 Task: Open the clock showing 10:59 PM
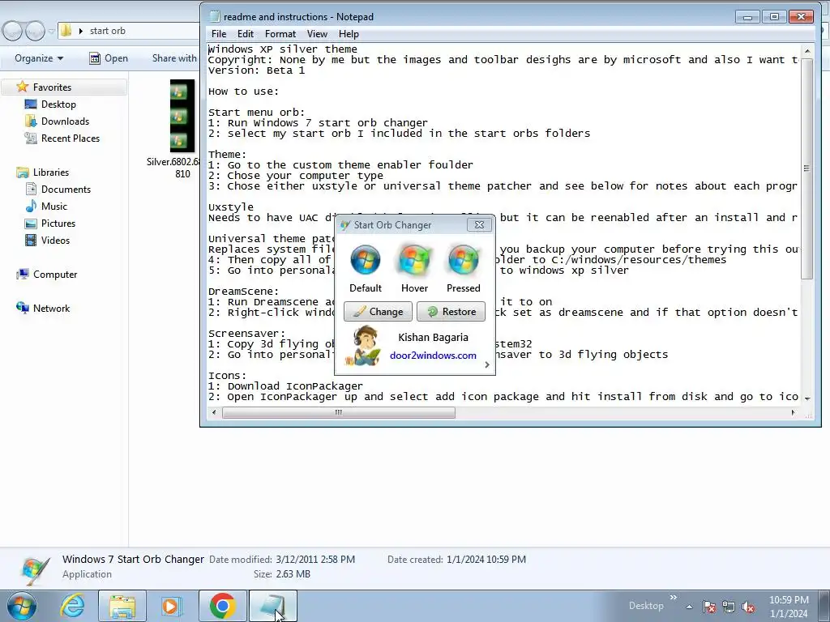(x=789, y=606)
